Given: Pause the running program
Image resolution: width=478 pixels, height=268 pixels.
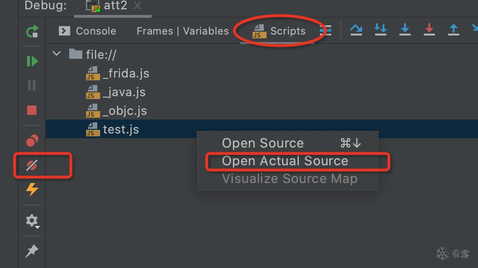Looking at the screenshot, I should pyautogui.click(x=32, y=85).
